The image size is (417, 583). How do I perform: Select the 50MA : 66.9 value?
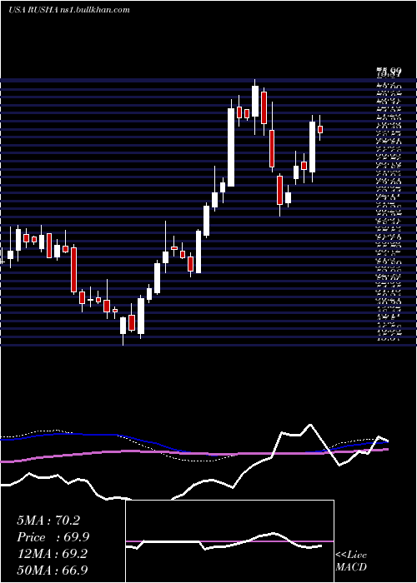53,570
